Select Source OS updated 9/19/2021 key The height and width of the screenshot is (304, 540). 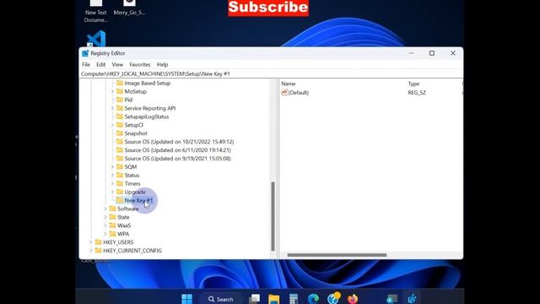178,159
